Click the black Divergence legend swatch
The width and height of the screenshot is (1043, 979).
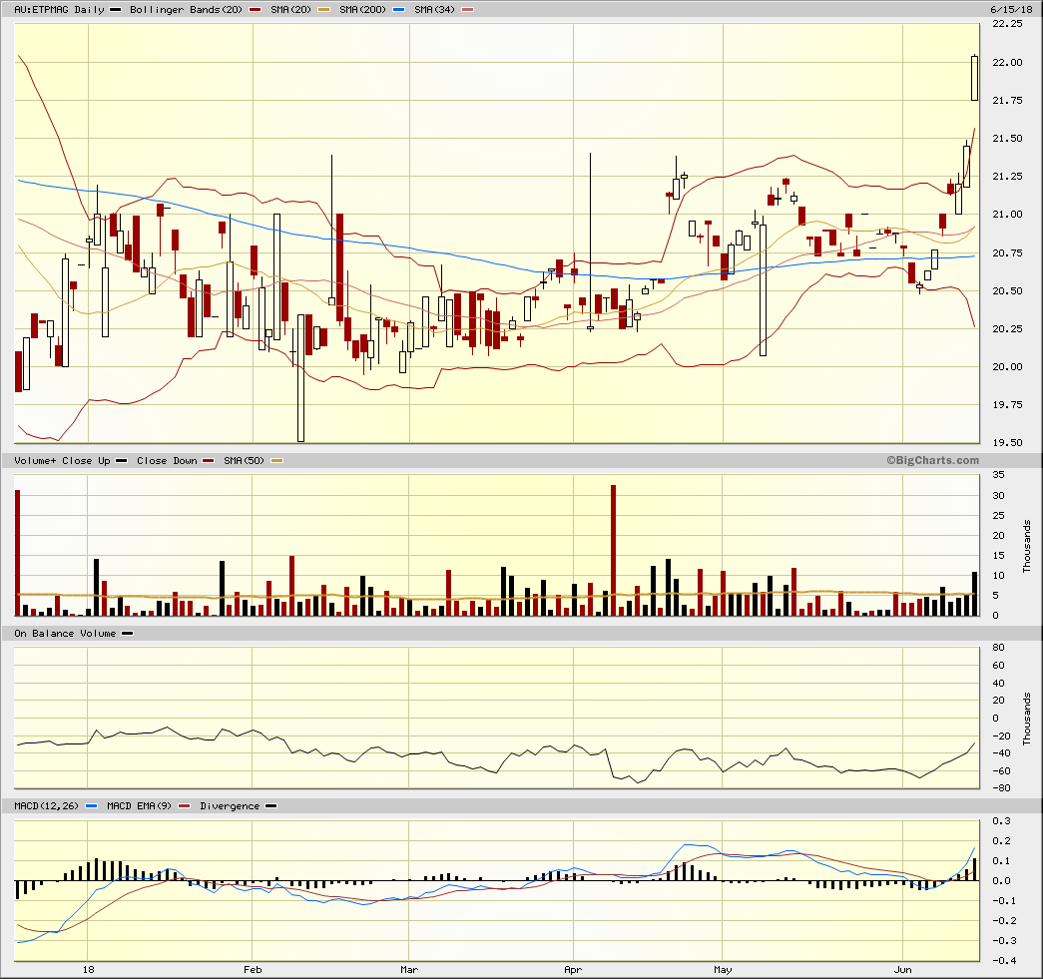270,806
